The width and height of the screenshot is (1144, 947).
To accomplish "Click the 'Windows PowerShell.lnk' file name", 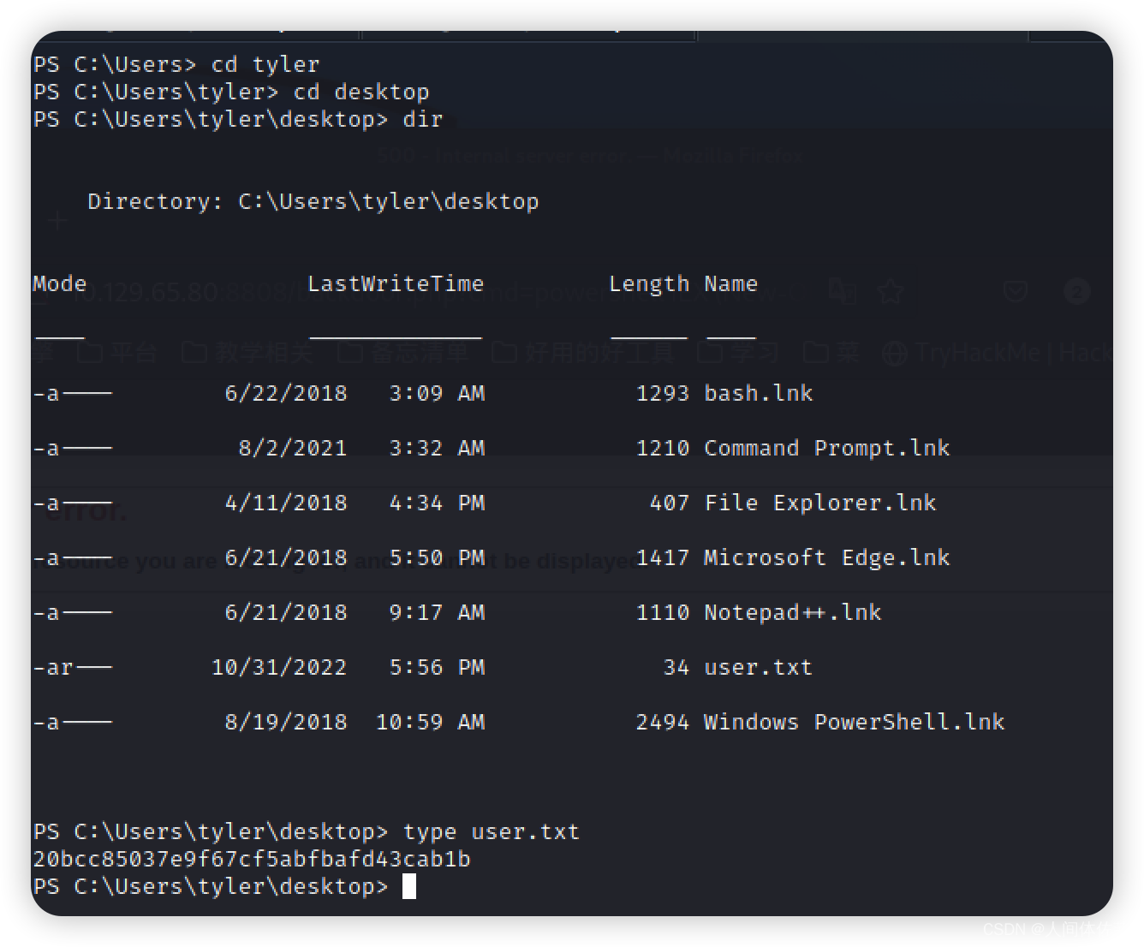I will [855, 722].
